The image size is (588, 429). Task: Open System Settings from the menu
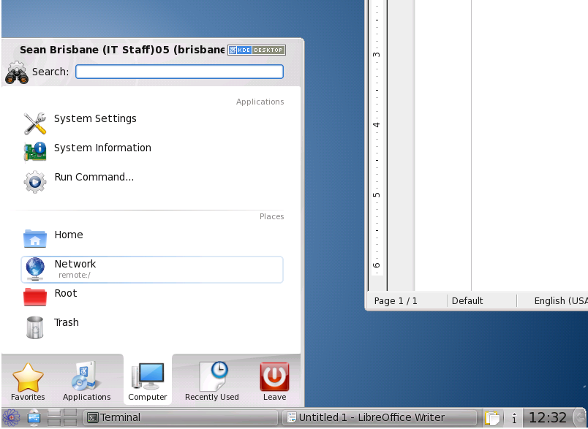95,119
